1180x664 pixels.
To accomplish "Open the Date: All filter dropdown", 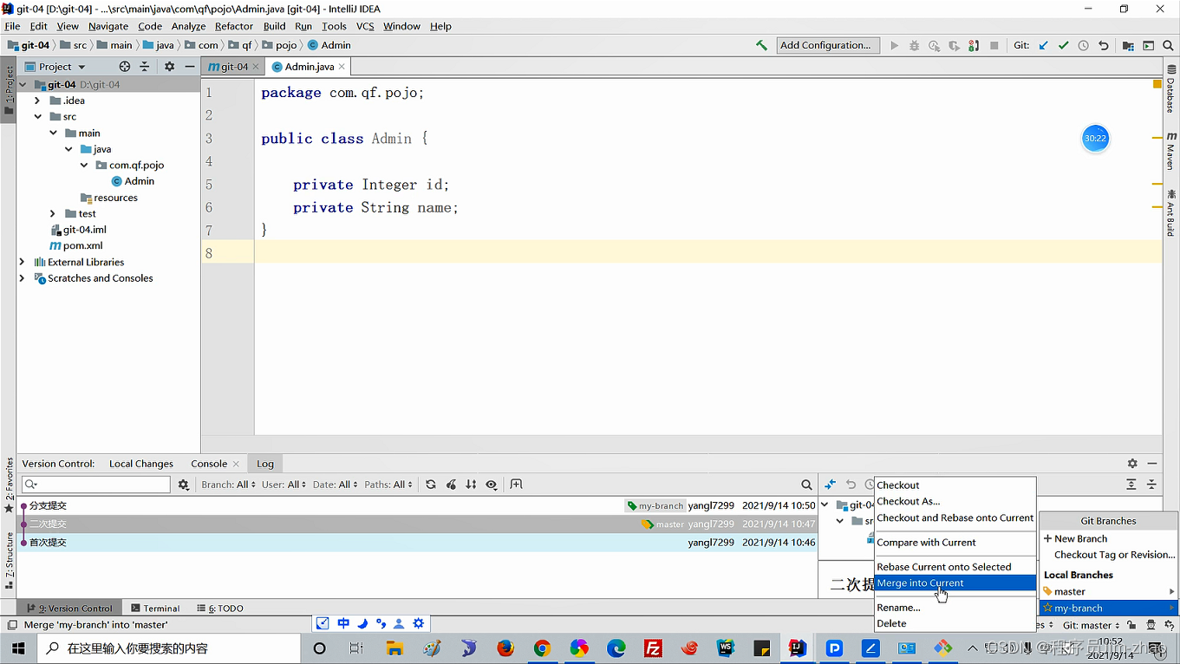I will point(335,485).
